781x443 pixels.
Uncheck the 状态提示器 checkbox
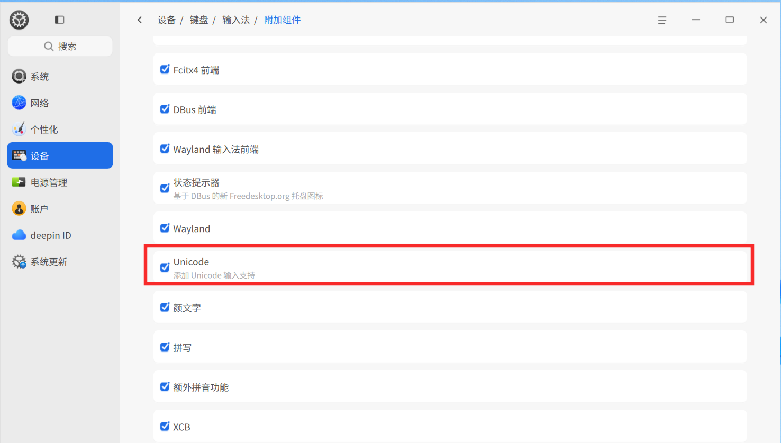pos(165,188)
